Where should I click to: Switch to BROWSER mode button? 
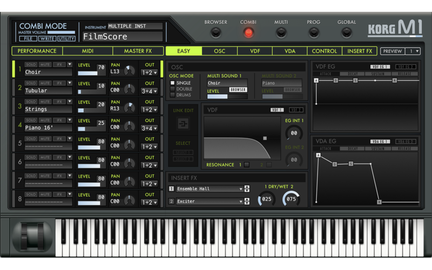tap(215, 33)
